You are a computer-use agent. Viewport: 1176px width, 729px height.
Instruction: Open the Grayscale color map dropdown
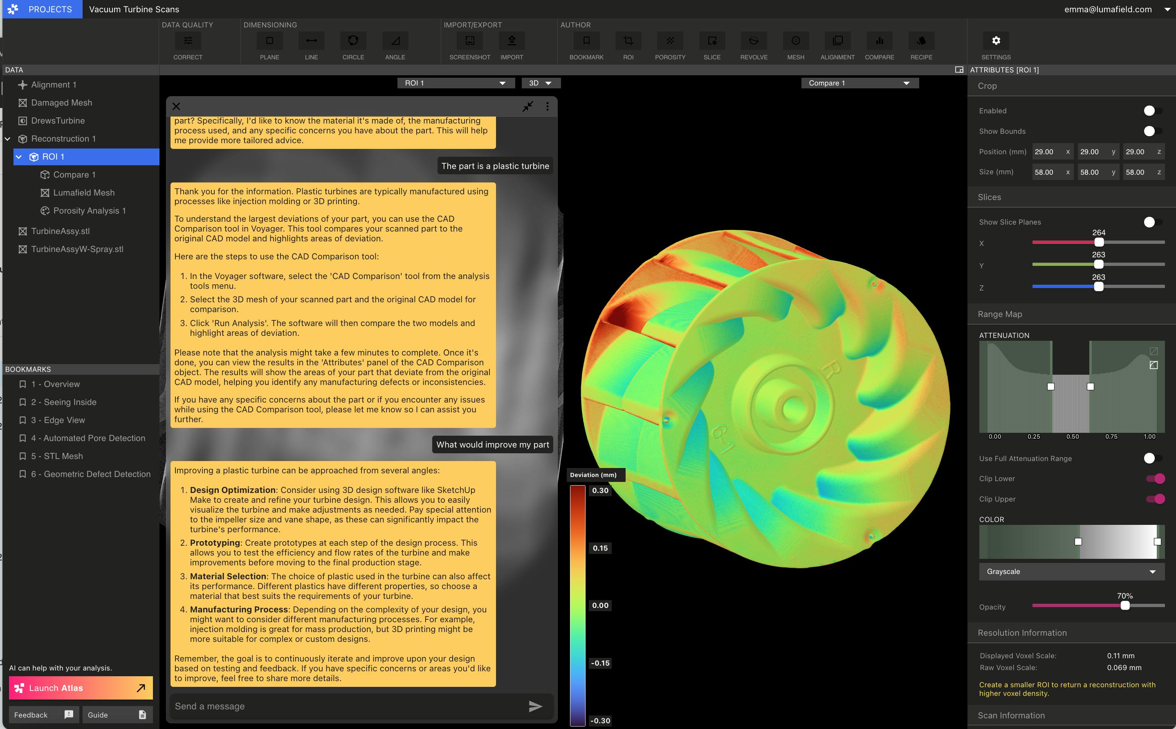[1071, 572]
